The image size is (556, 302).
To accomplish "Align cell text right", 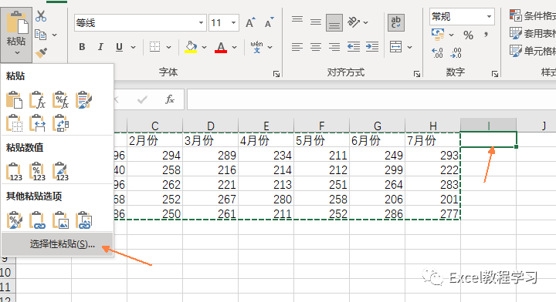I will tap(334, 47).
